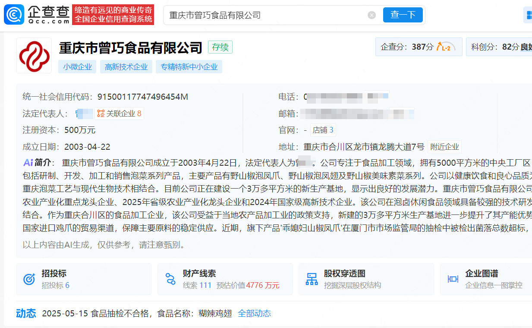This screenshot has width=532, height=328.
Task: Click the registered capital 500万元
Action: tap(80, 130)
